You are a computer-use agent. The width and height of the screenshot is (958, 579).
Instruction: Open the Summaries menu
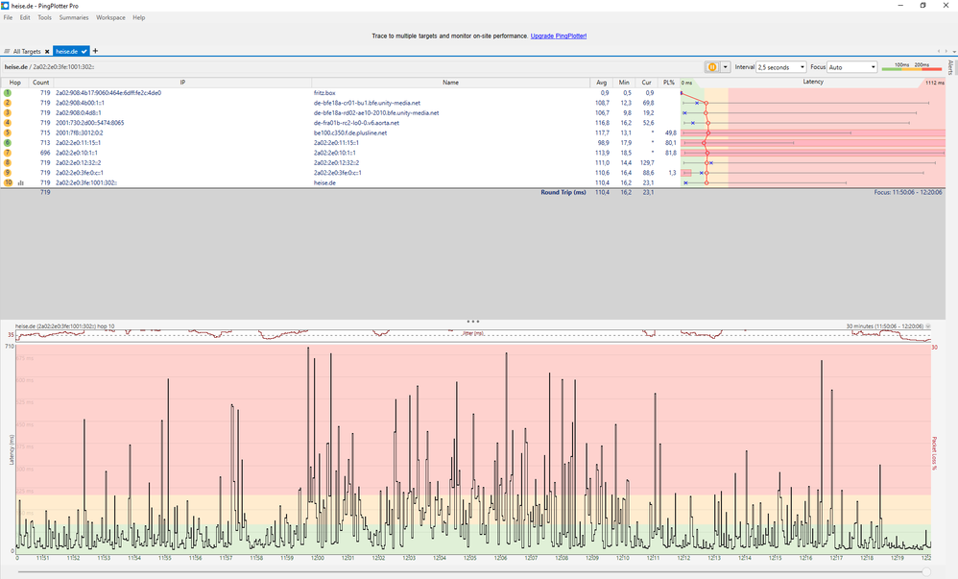(x=74, y=17)
